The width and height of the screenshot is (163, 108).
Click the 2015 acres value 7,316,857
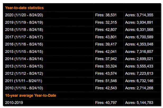click(x=142, y=51)
